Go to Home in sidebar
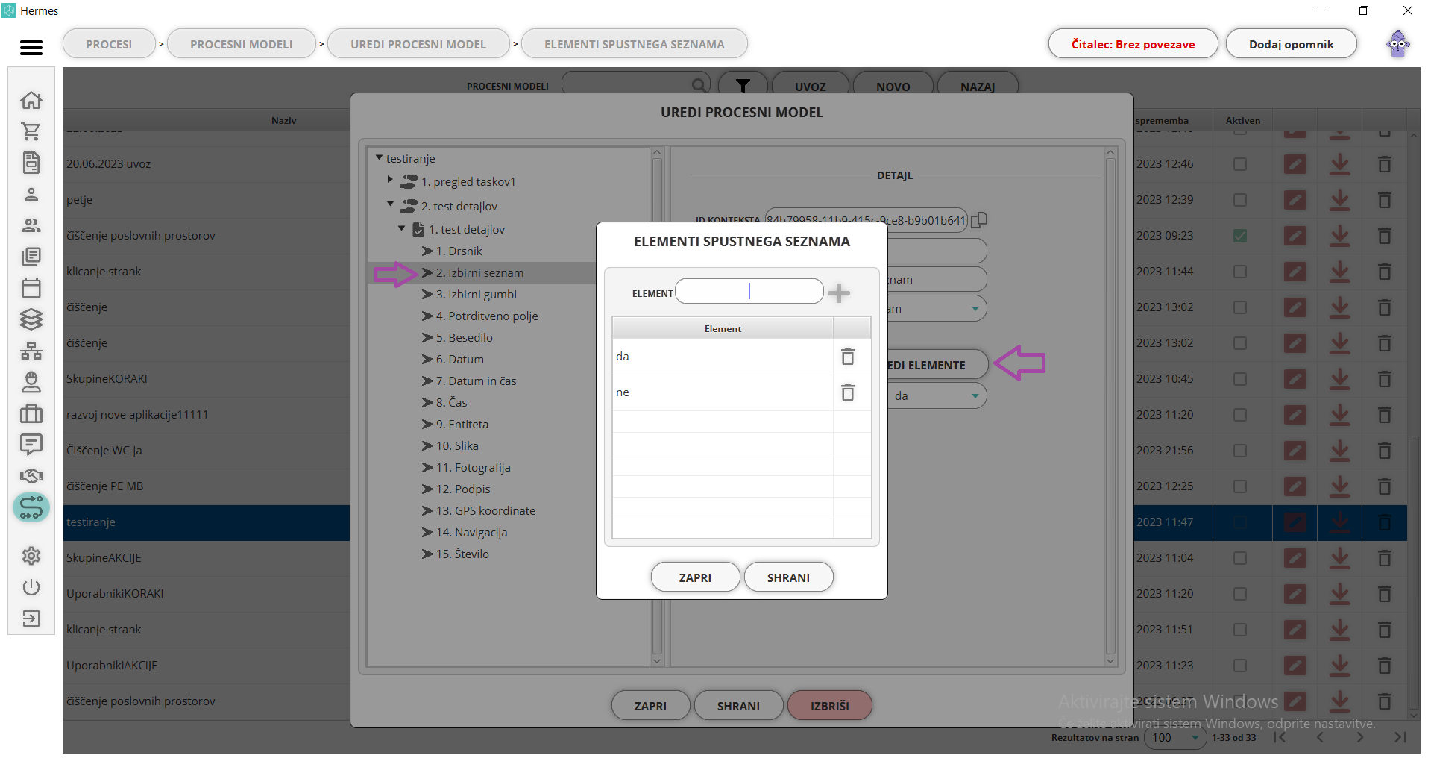1431x767 pixels. 31,100
